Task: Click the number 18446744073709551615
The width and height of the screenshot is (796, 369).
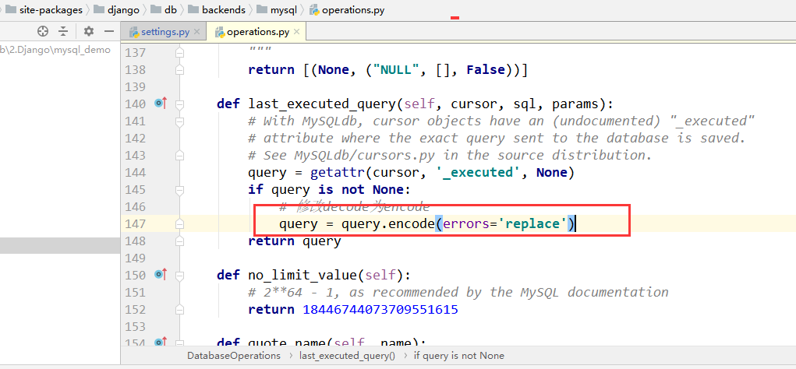Action: coord(380,309)
